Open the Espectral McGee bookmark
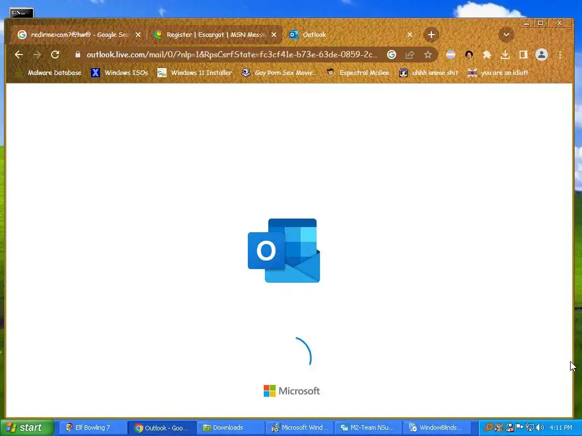Viewport: 582px width, 436px height. click(x=358, y=73)
